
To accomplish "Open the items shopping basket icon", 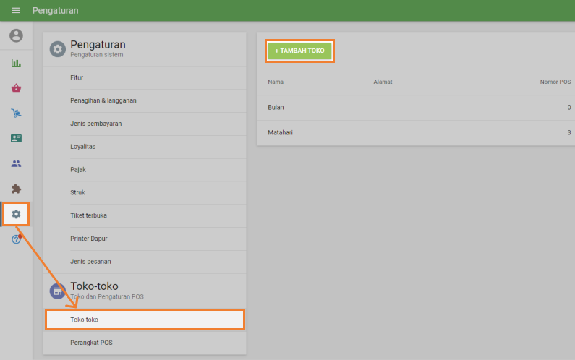I will pyautogui.click(x=16, y=88).
